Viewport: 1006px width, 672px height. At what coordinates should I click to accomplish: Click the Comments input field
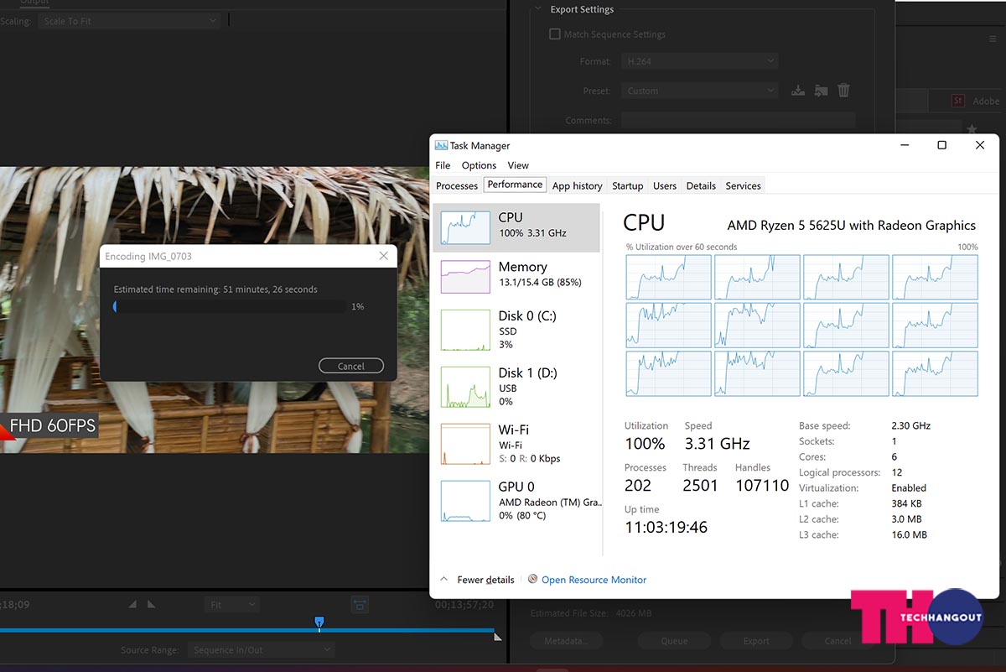point(738,120)
